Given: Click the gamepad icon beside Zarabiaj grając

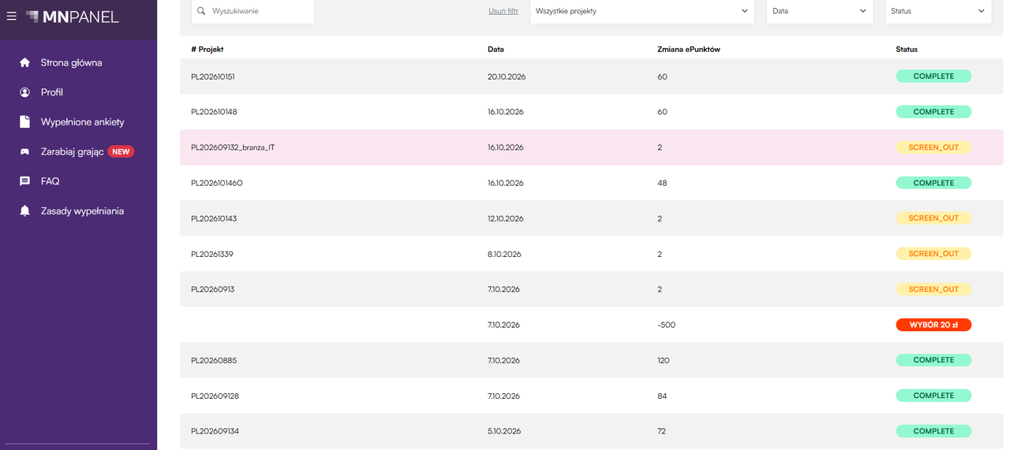Looking at the screenshot, I should pyautogui.click(x=25, y=151).
